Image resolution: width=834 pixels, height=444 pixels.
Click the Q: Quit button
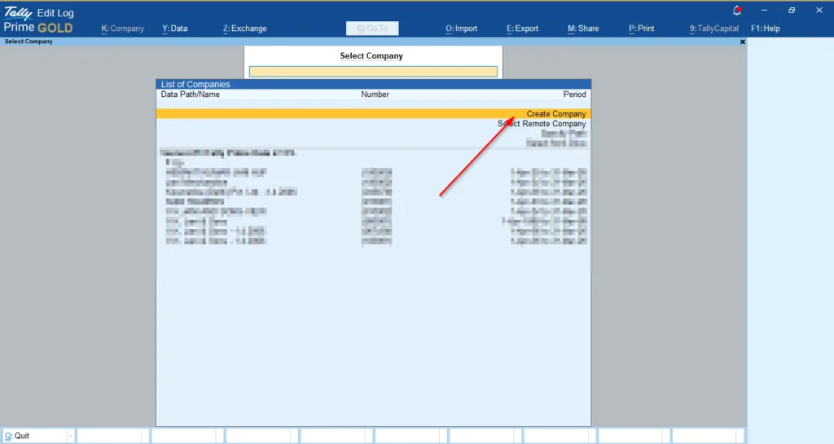coord(37,436)
